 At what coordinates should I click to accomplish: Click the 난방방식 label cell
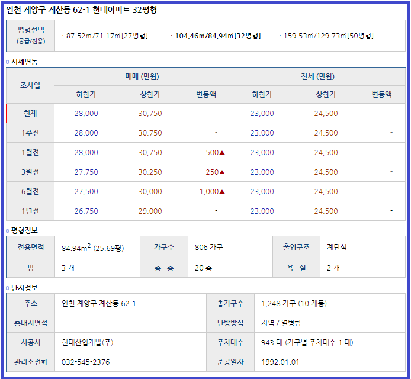click(x=230, y=323)
